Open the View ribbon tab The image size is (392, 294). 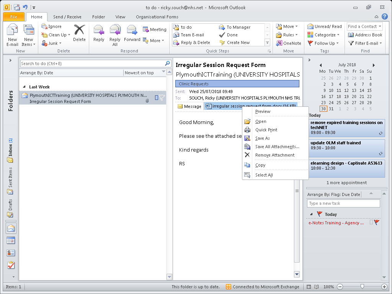(120, 17)
